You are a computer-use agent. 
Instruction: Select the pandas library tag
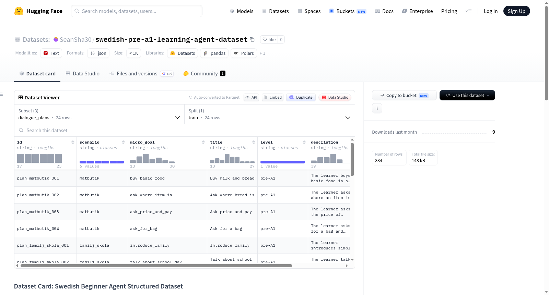214,53
